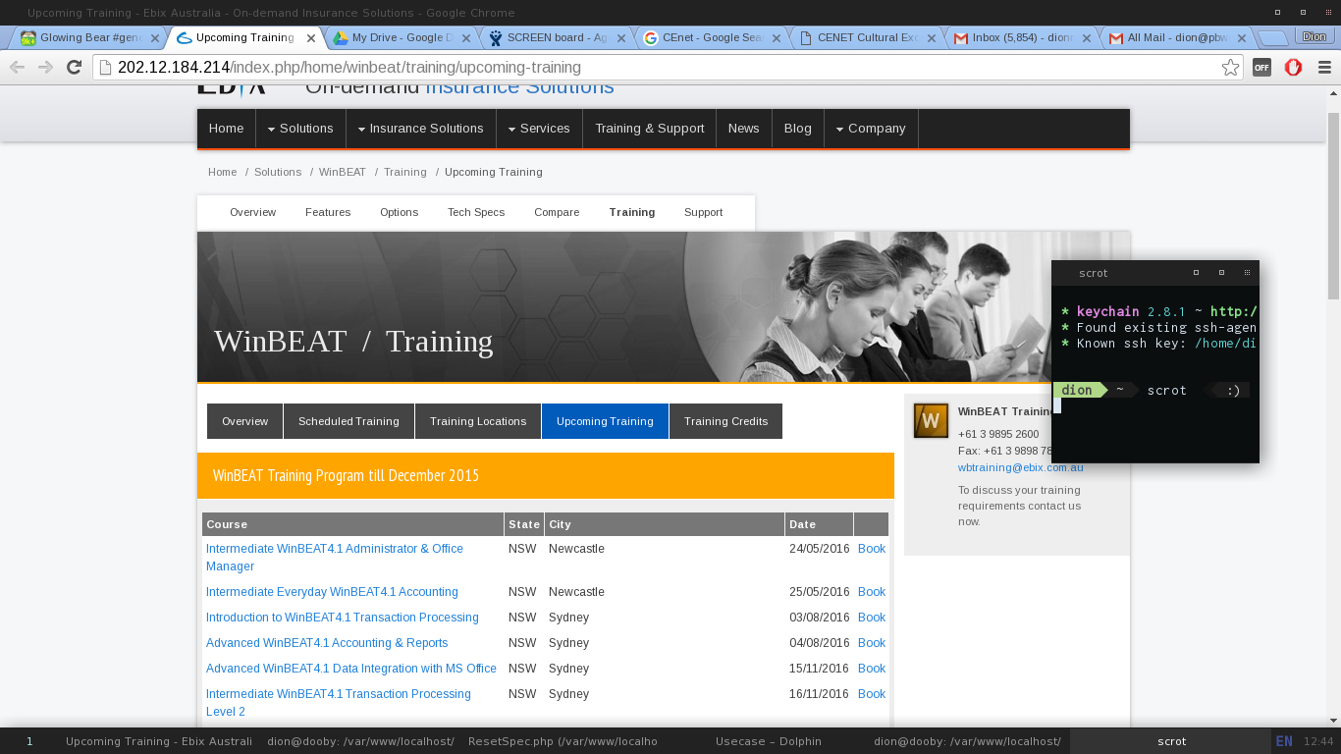This screenshot has height=754, width=1341.
Task: Open Training & Support in the navigation bar
Action: pos(650,129)
